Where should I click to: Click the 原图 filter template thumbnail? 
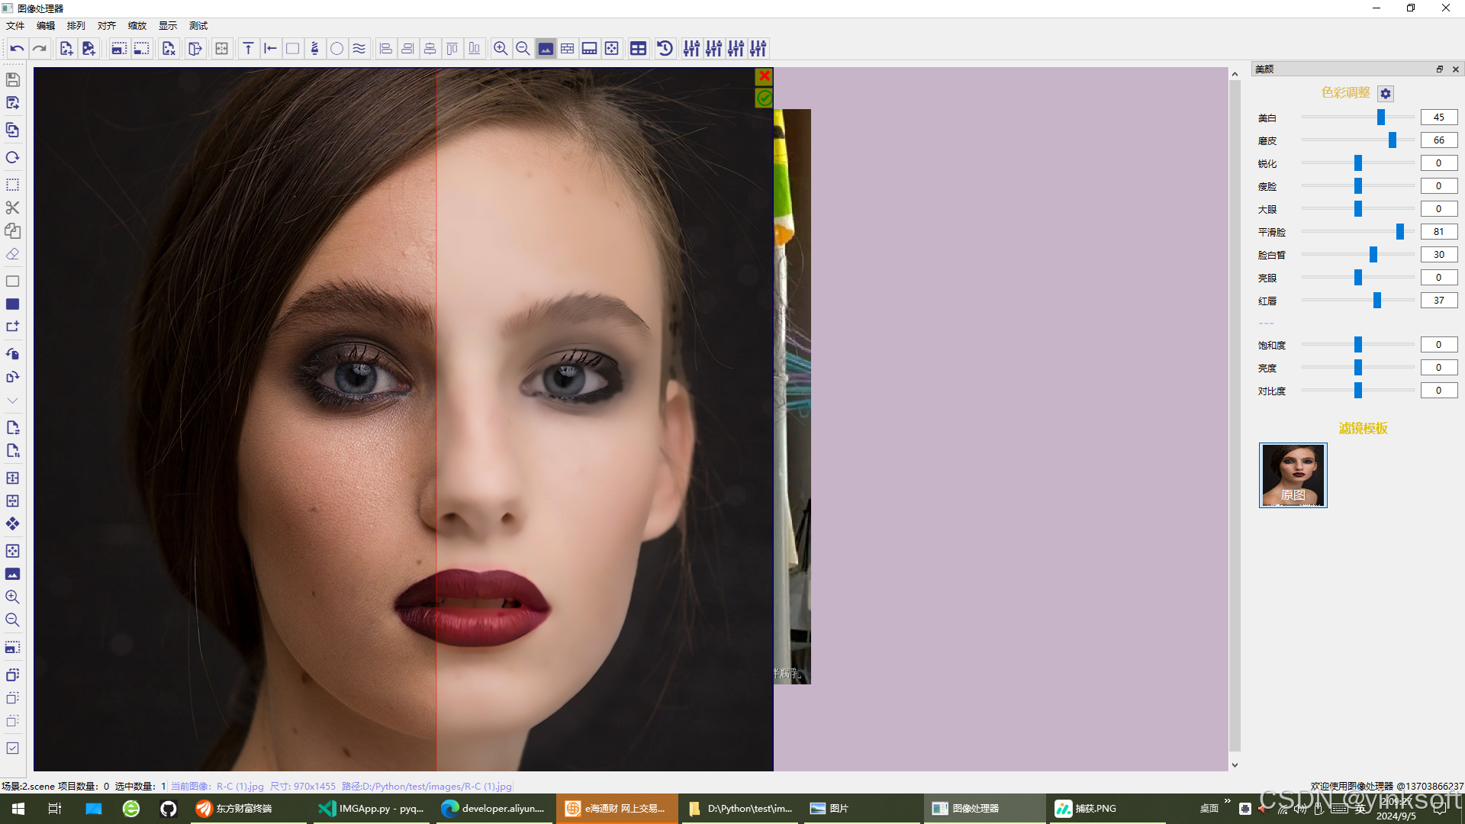1293,475
